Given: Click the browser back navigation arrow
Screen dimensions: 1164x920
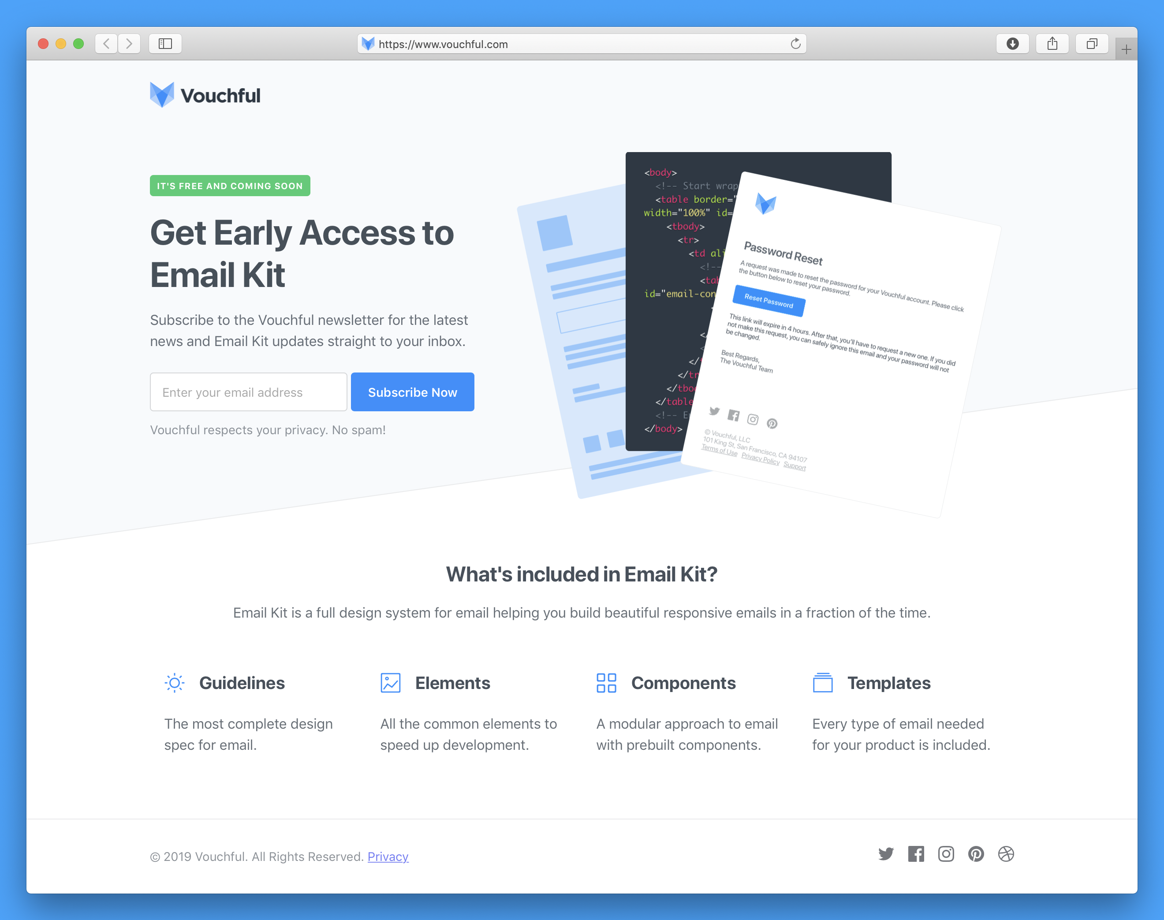Looking at the screenshot, I should click(107, 44).
